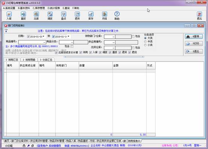The width and height of the screenshot is (208, 149).
Task: Switch to 供应商供货金额汇总表 bottom tab
Action: click(109, 141)
